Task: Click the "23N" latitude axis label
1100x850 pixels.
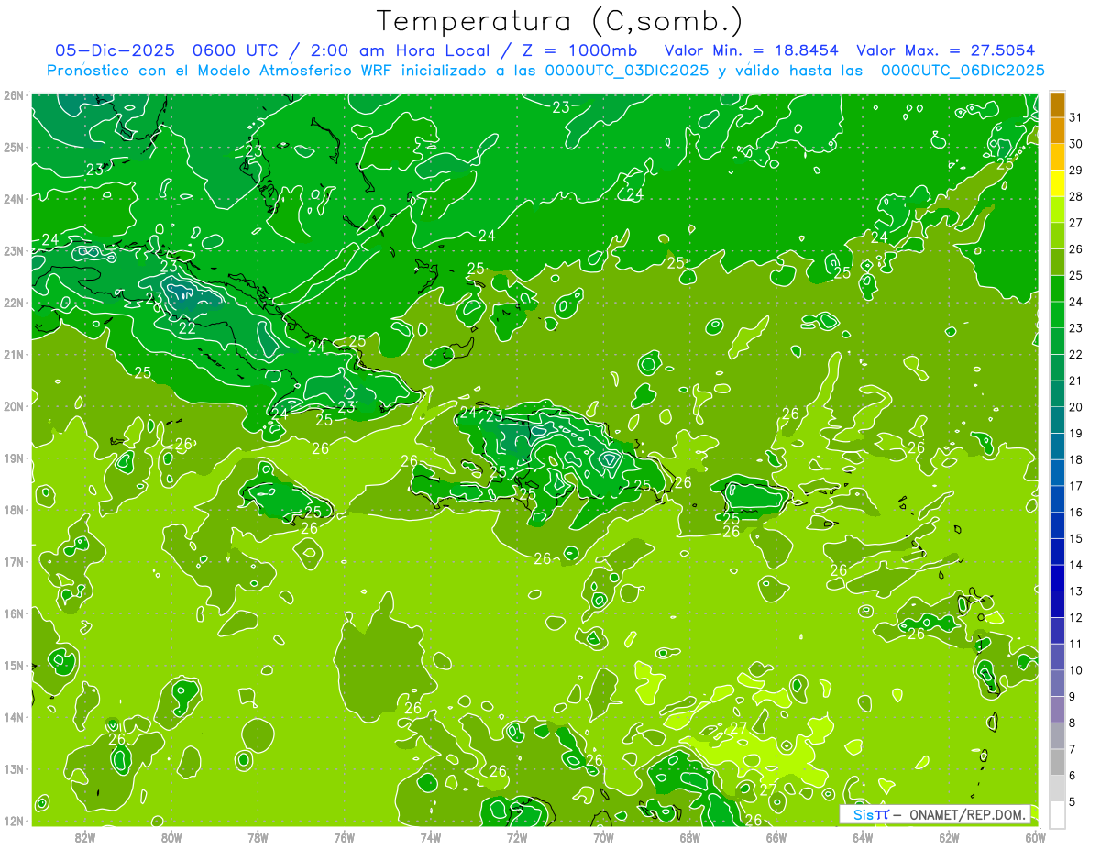Action: (x=14, y=250)
